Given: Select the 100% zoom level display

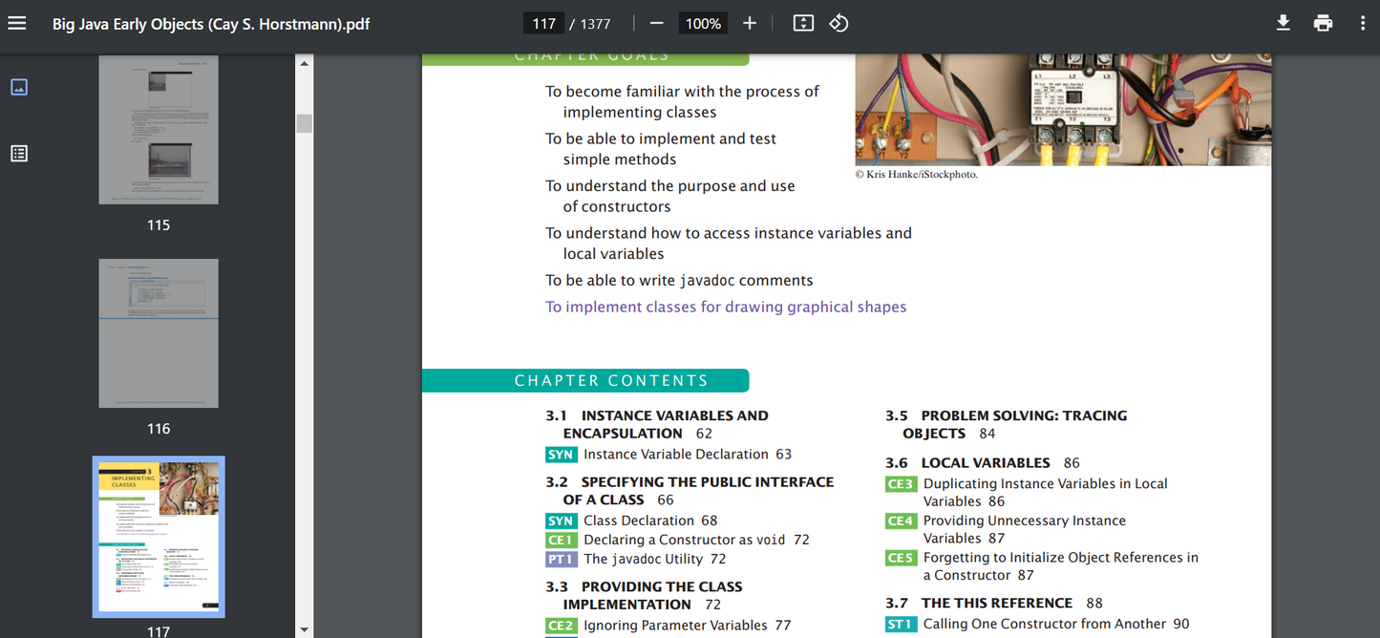Looking at the screenshot, I should (703, 22).
